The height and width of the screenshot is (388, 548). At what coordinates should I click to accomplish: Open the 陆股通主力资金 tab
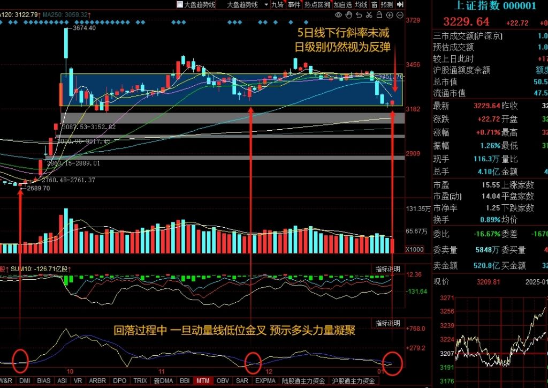coord(304,380)
